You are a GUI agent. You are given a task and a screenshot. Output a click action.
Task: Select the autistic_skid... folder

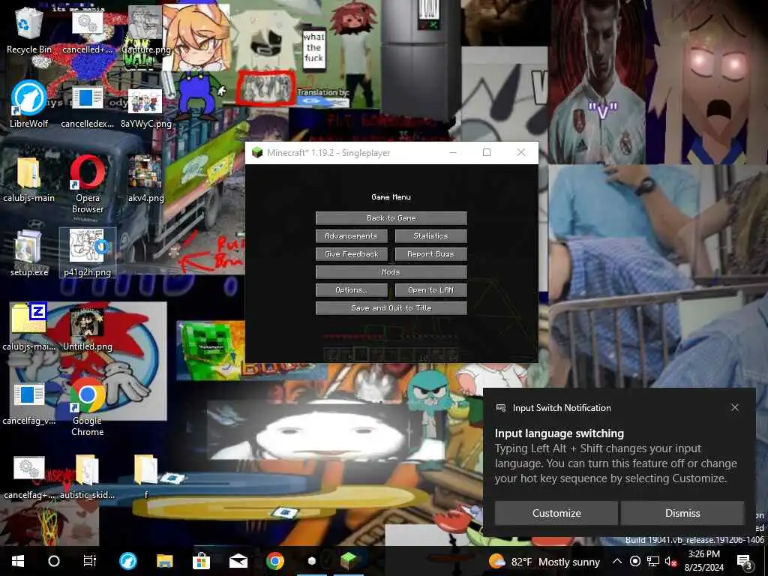[x=87, y=476]
